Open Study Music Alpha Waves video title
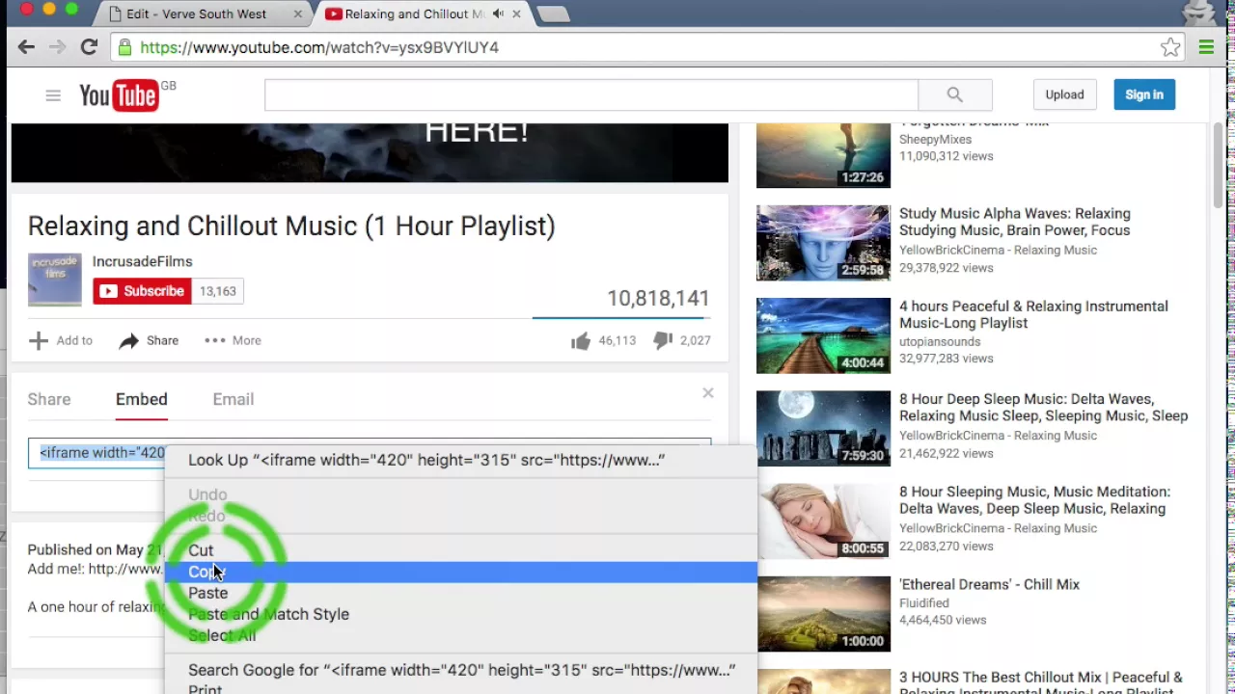This screenshot has height=694, width=1235. tap(1015, 222)
